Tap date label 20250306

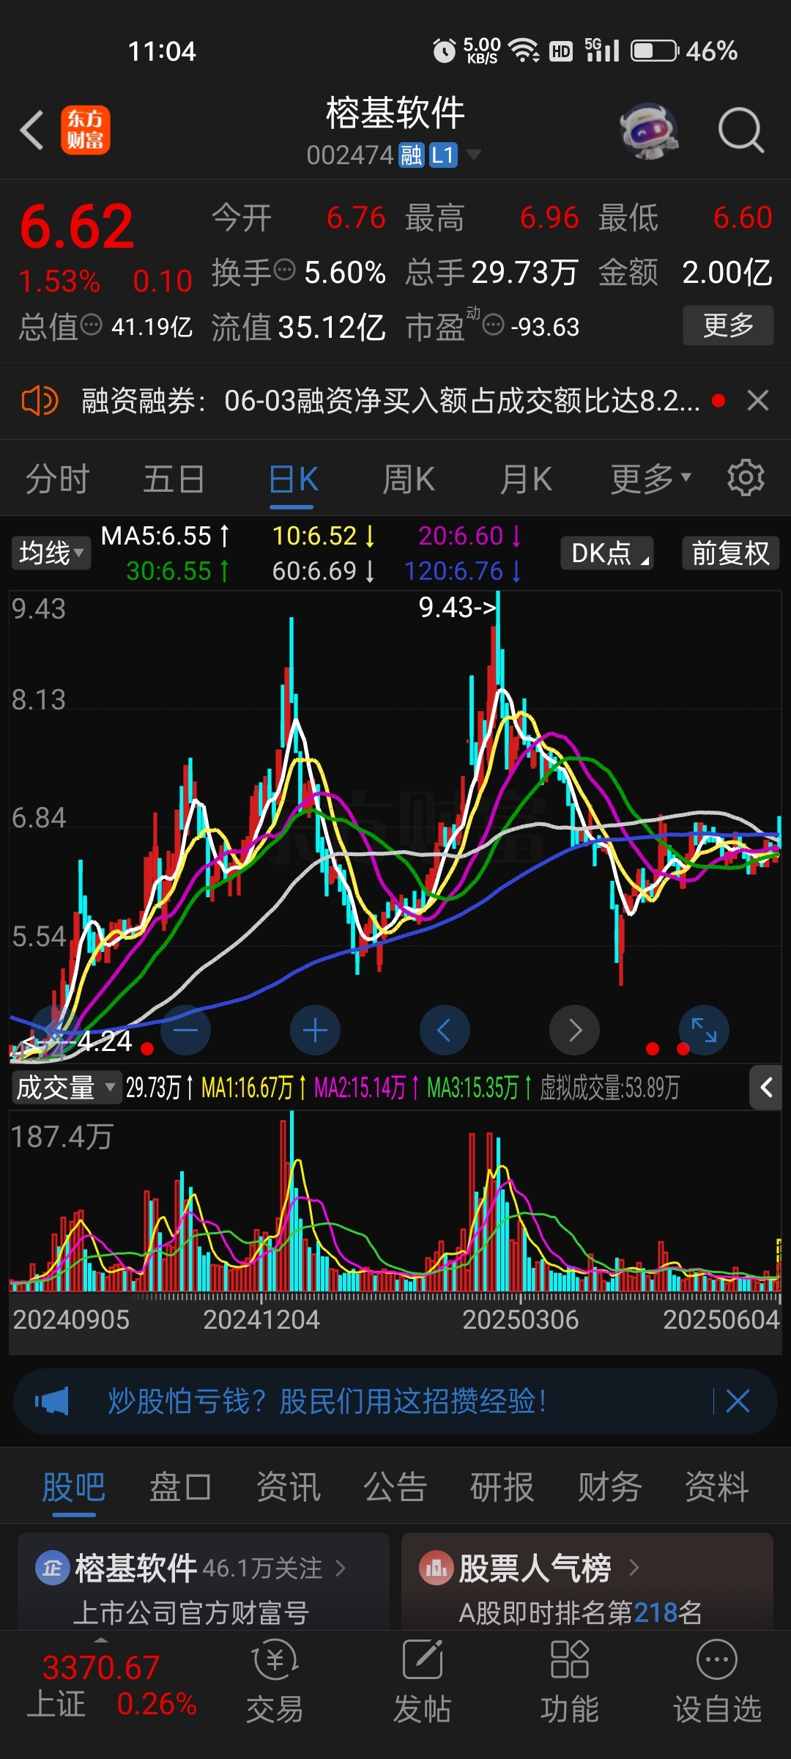point(520,1319)
